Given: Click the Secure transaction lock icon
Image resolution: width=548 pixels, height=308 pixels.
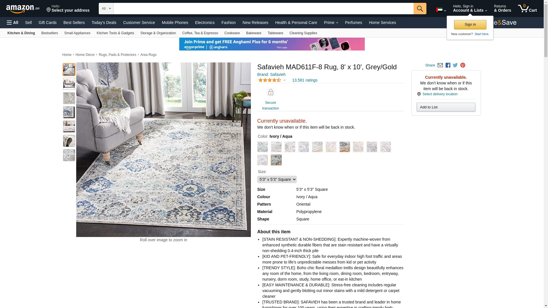Looking at the screenshot, I should [x=271, y=92].
